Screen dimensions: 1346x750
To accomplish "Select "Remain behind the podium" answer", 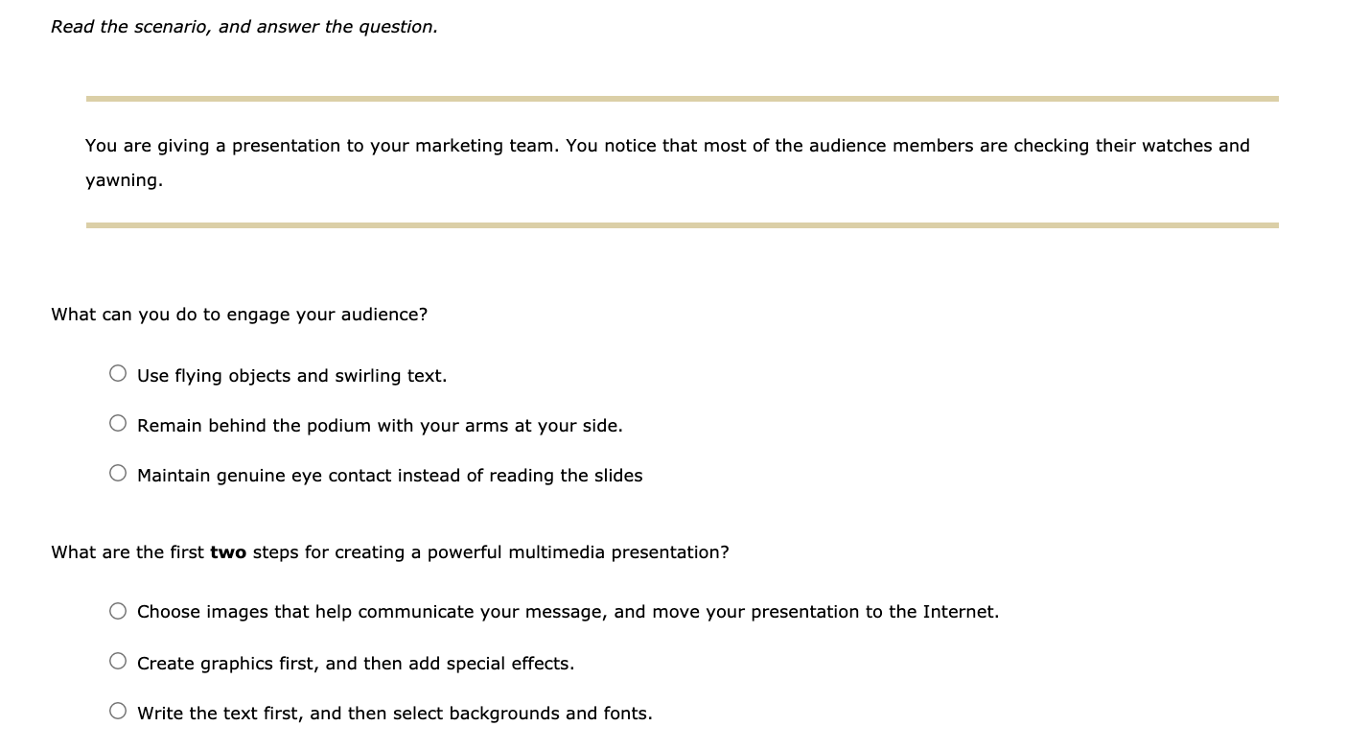I will (x=380, y=425).
